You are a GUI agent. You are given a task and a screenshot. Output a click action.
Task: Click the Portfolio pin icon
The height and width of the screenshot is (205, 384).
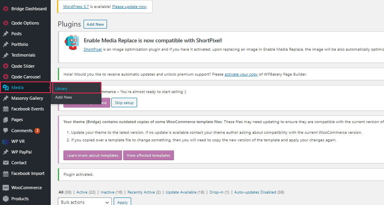(6, 44)
